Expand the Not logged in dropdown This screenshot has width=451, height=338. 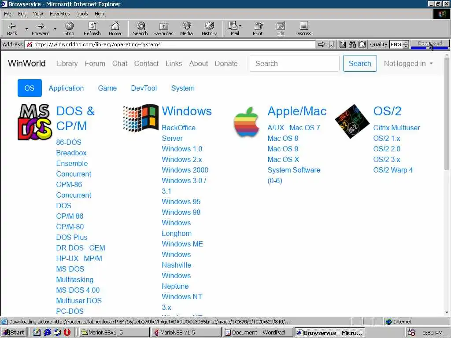408,63
